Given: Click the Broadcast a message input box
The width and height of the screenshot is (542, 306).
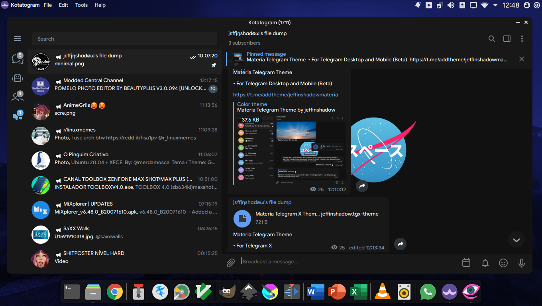Looking at the screenshot, I should coord(349,262).
